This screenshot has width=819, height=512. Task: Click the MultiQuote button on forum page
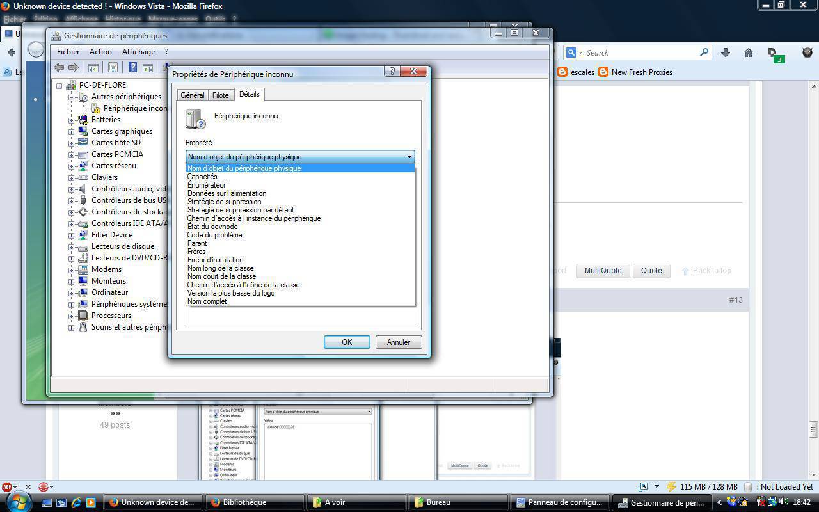point(603,271)
